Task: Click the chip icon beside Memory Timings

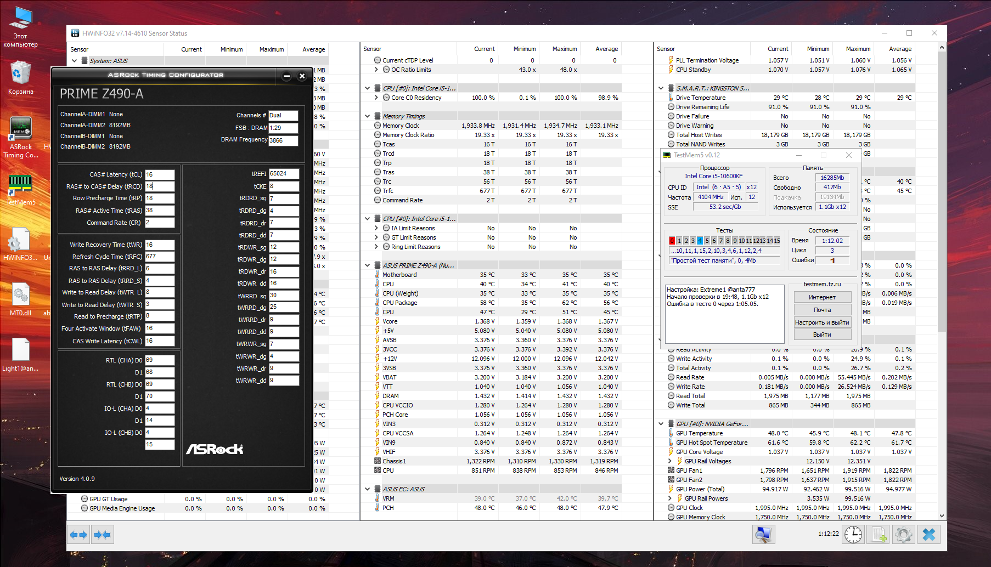Action: [378, 116]
